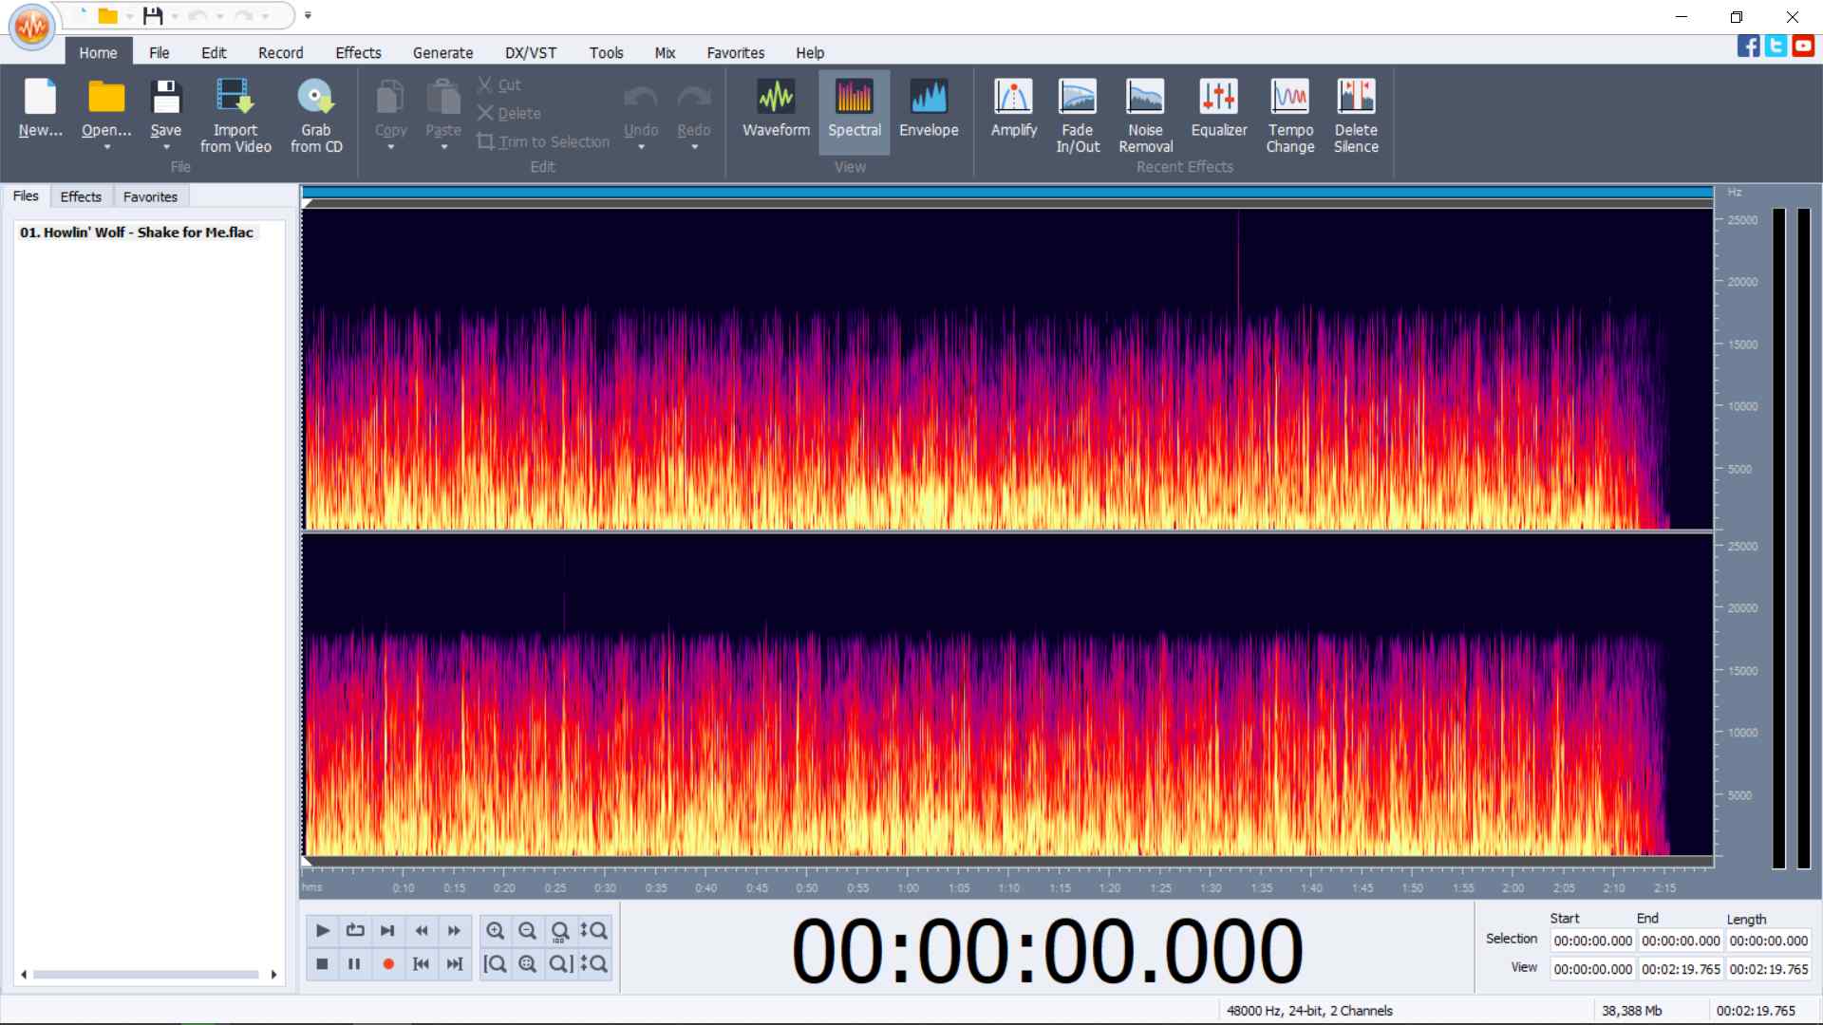This screenshot has width=1823, height=1025.
Task: Click Import from Video icon
Action: click(x=235, y=96)
